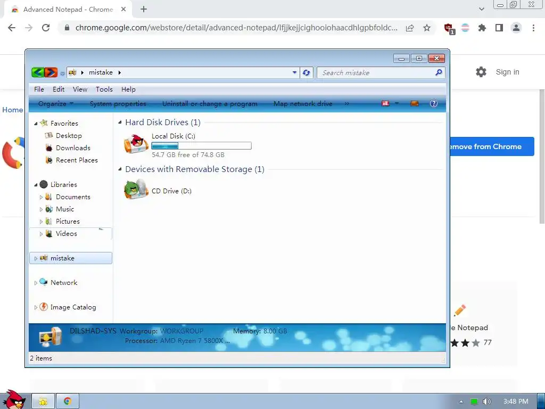This screenshot has width=545, height=409.
Task: Click the orange Forward arrow in Explorer
Action: pyautogui.click(x=51, y=72)
